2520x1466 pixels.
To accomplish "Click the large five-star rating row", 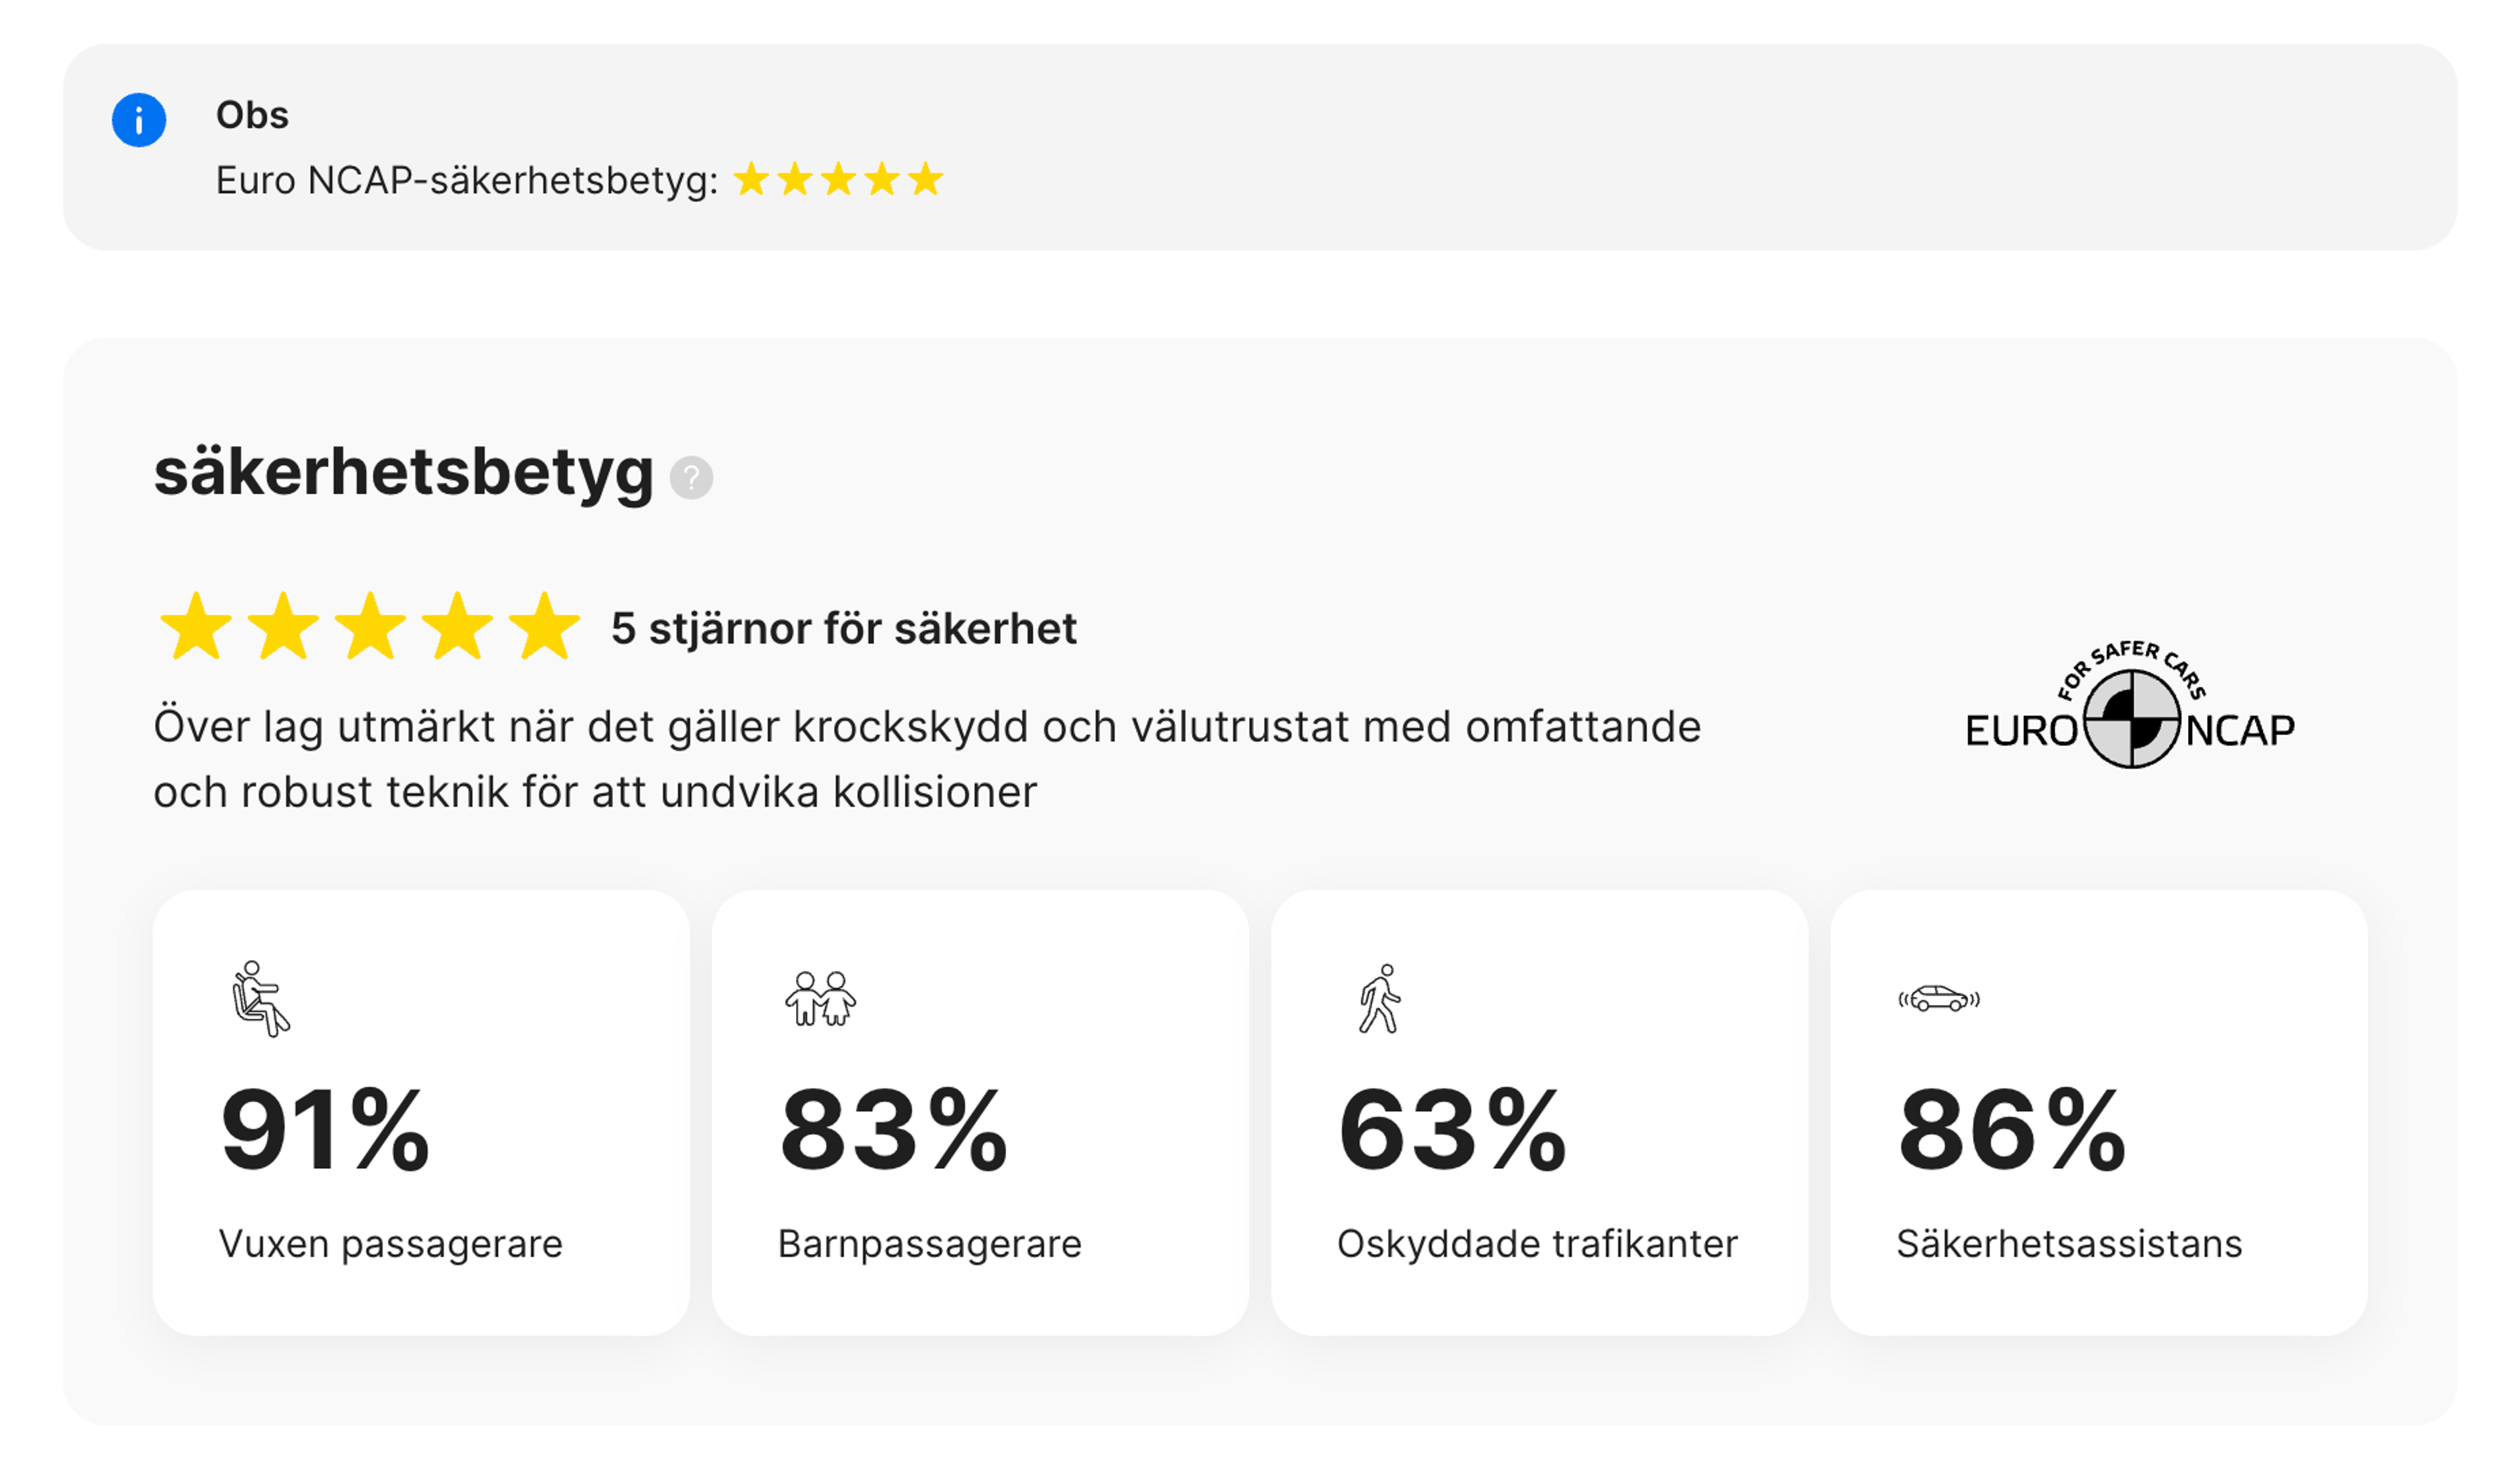I will click(370, 628).
